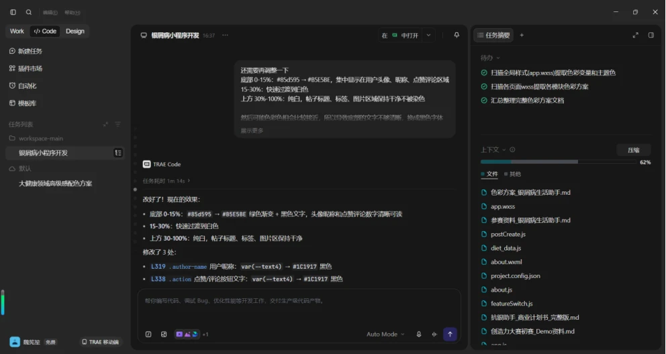Image resolution: width=666 pixels, height=354 pixels.
Task: Click second tool icon in input bar
Action: pyautogui.click(x=164, y=335)
